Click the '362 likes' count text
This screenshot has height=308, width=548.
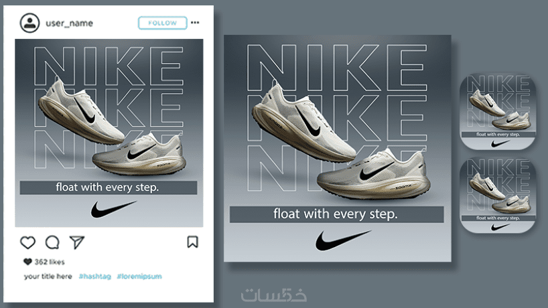50,262
